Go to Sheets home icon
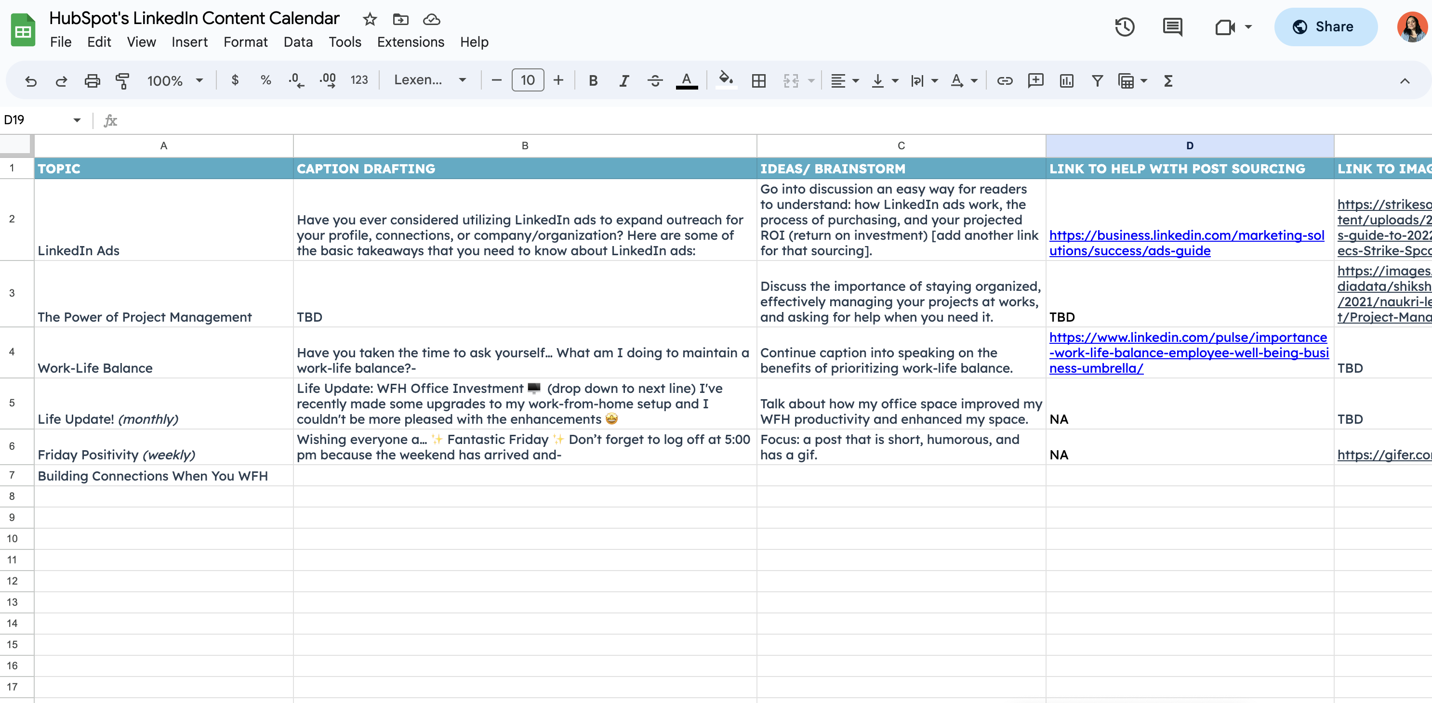Viewport: 1432px width, 703px height. 23,29
